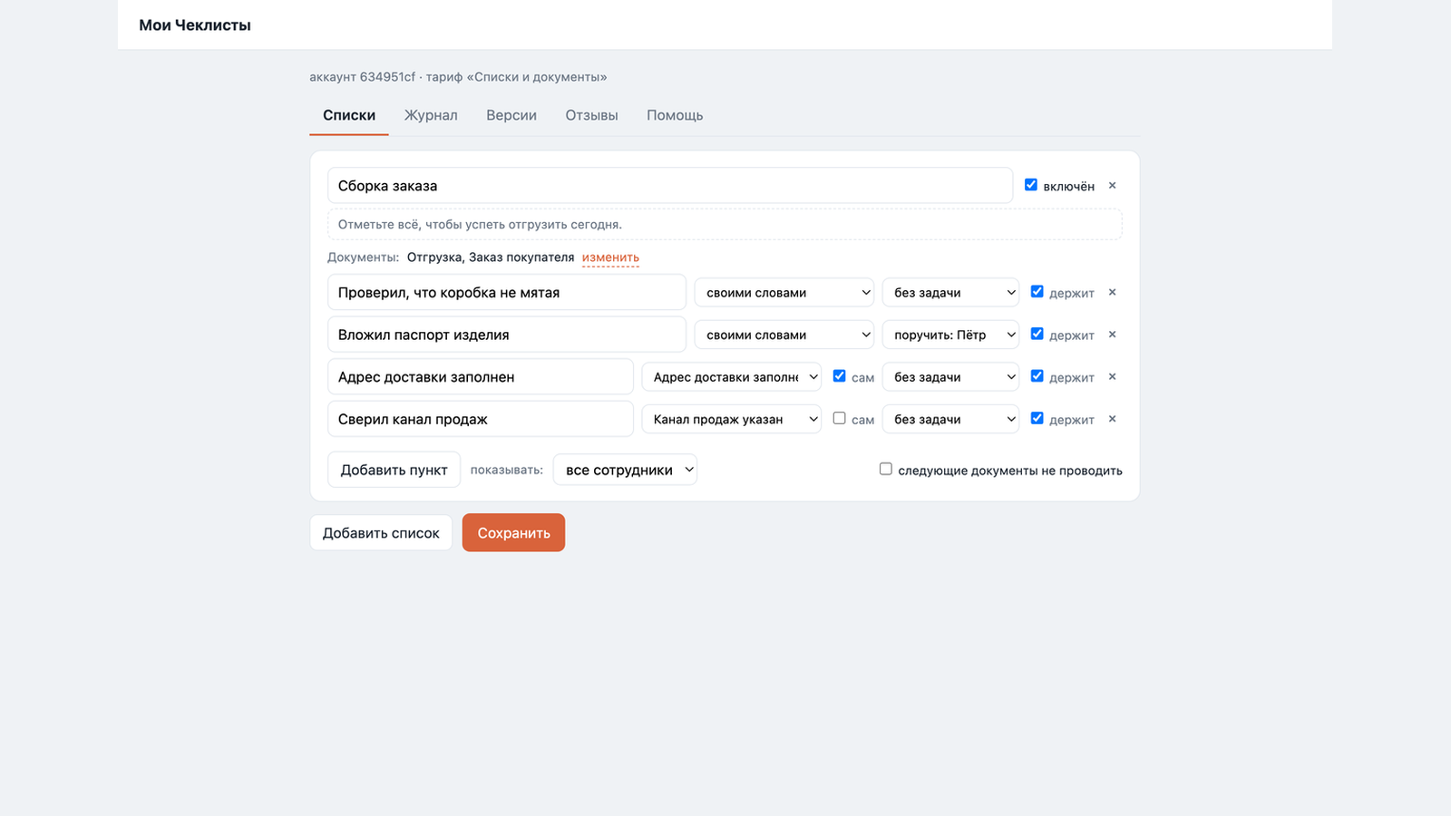Focus the Проверил, что коробка не мятая field
Image resolution: width=1451 pixels, height=816 pixels.
pos(507,293)
